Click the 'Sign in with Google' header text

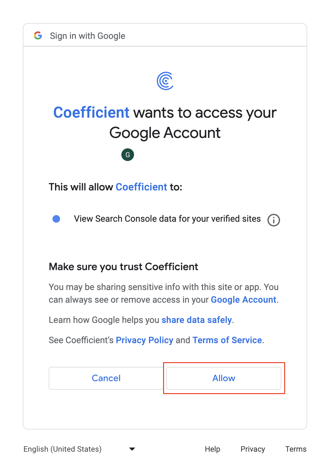88,36
